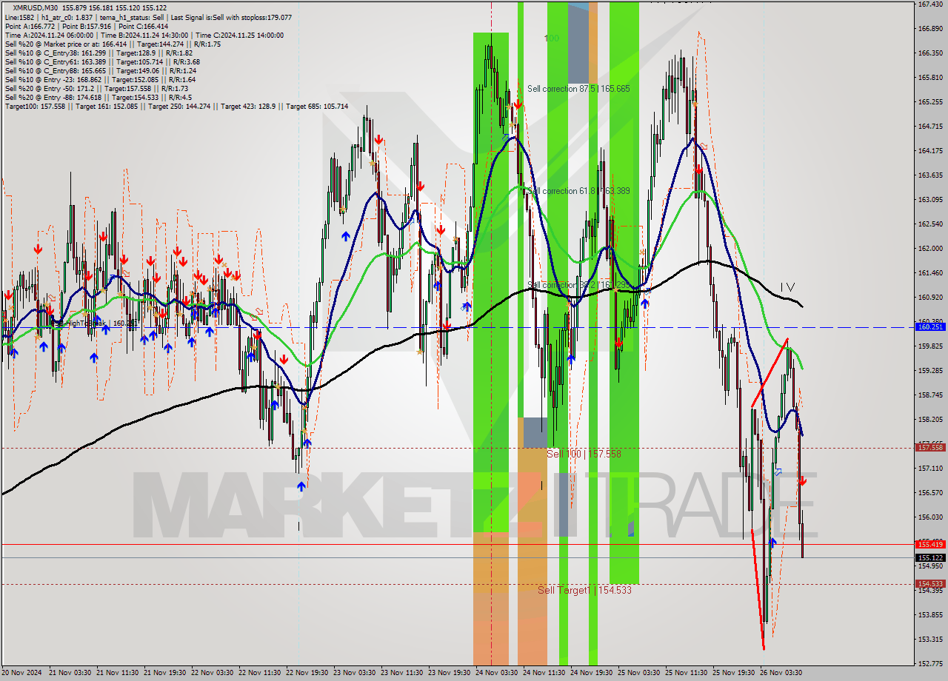Image resolution: width=948 pixels, height=681 pixels.
Task: Click the 160.920 price axis label
Action: [930, 298]
